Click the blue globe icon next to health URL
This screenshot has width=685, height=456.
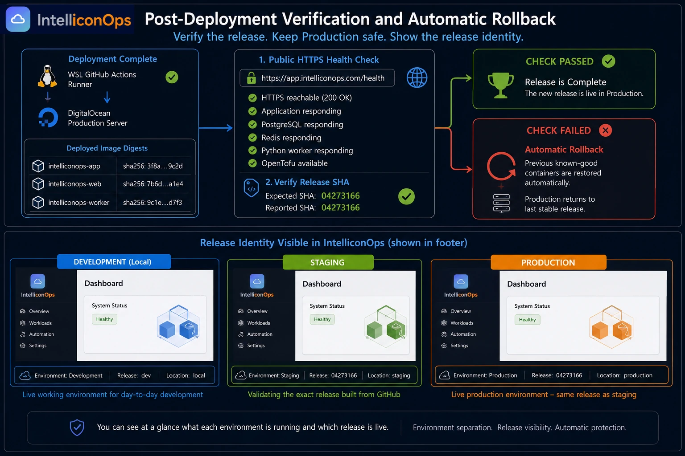coord(417,77)
